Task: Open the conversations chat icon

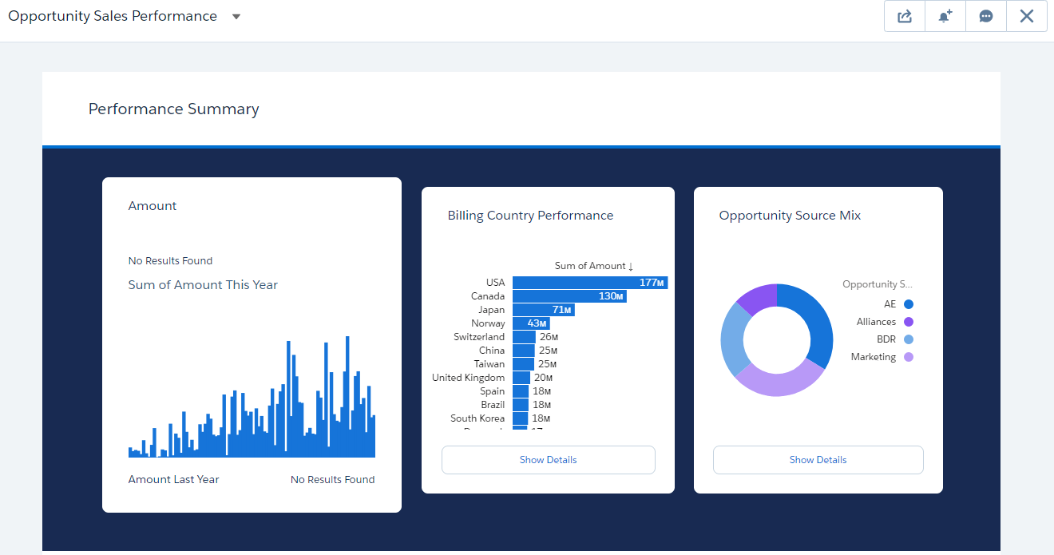Action: [985, 16]
